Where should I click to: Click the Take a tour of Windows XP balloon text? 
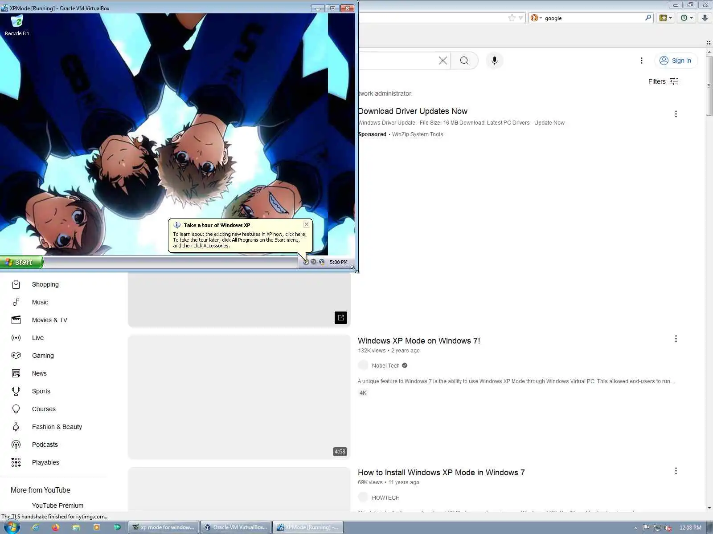click(240, 240)
